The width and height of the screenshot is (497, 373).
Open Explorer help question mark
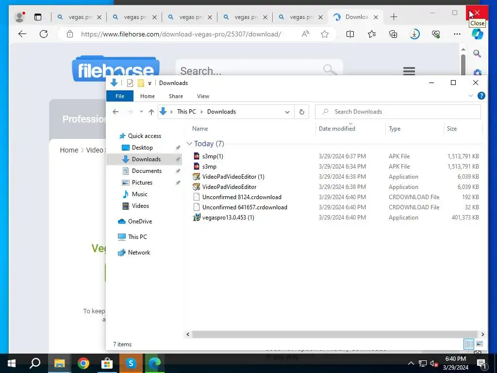(x=481, y=96)
